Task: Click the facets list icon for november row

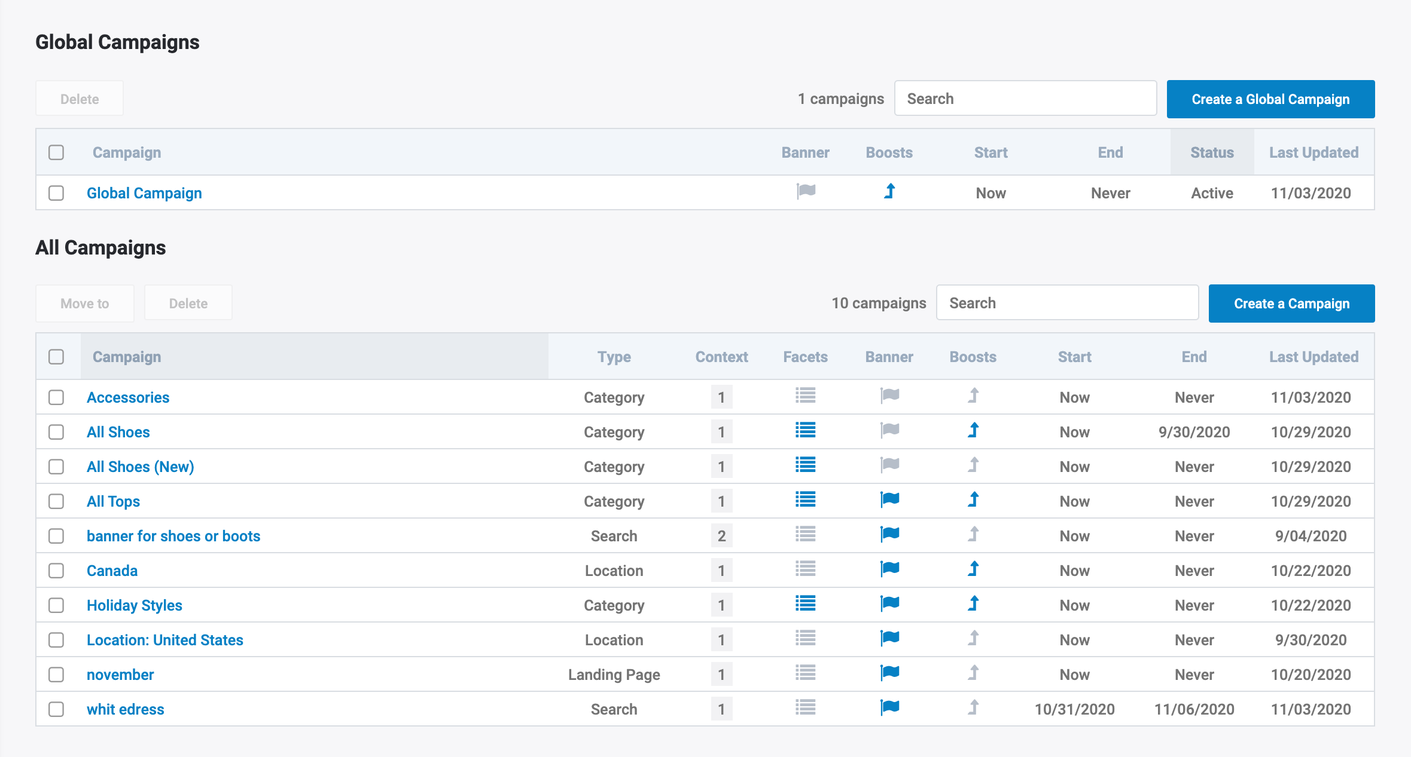Action: tap(805, 673)
